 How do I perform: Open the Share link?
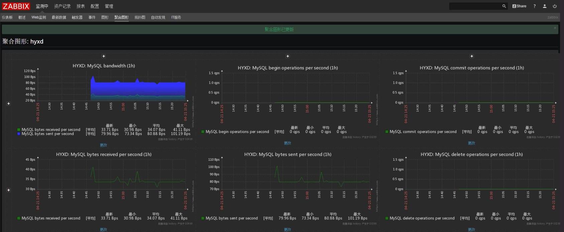pos(519,6)
